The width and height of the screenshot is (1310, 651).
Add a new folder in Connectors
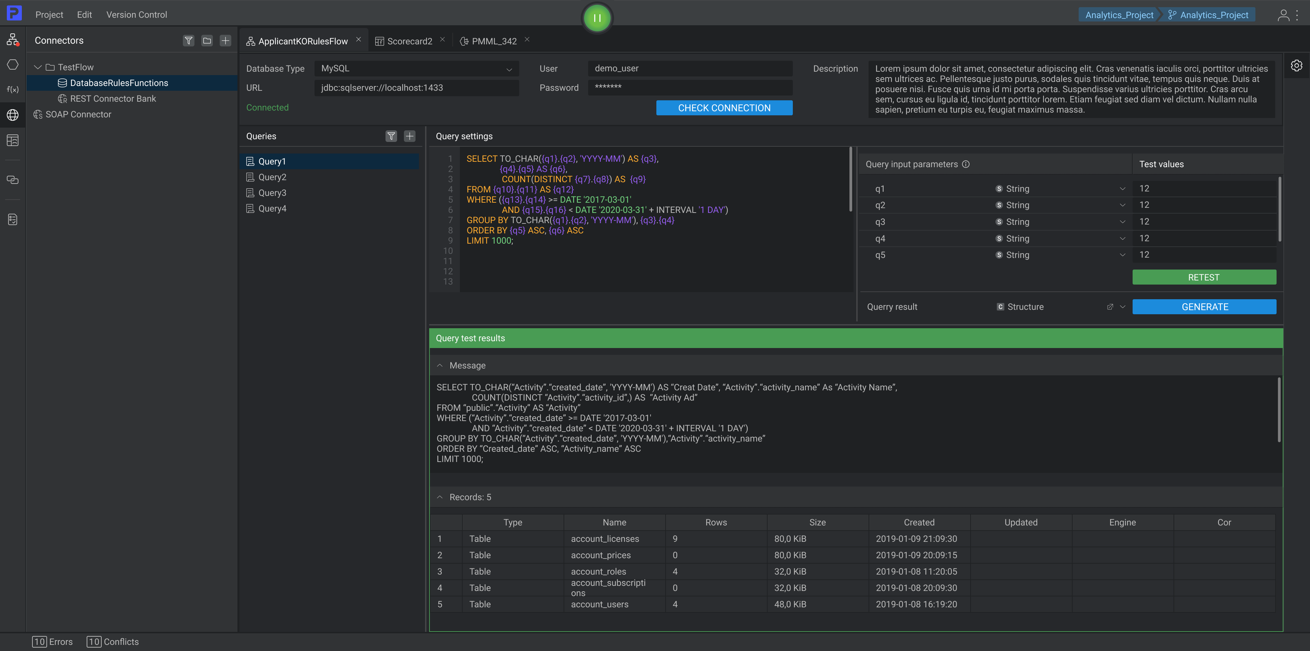point(206,40)
